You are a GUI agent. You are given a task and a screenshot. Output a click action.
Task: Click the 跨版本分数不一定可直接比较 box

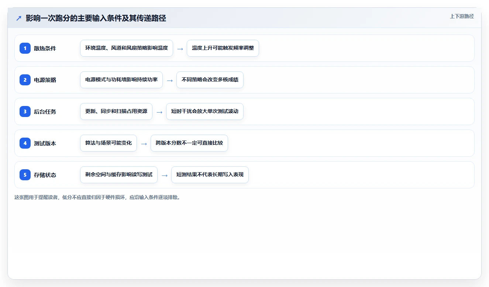click(x=189, y=143)
